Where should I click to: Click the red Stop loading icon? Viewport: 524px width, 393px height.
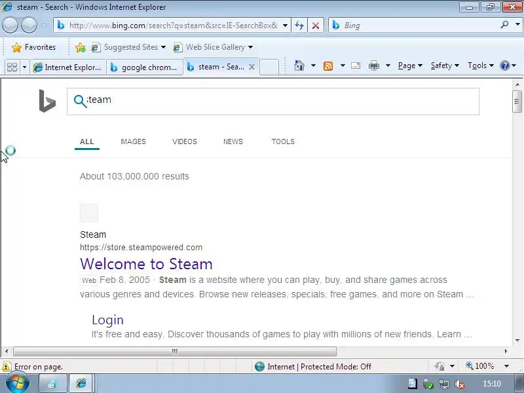pos(315,26)
